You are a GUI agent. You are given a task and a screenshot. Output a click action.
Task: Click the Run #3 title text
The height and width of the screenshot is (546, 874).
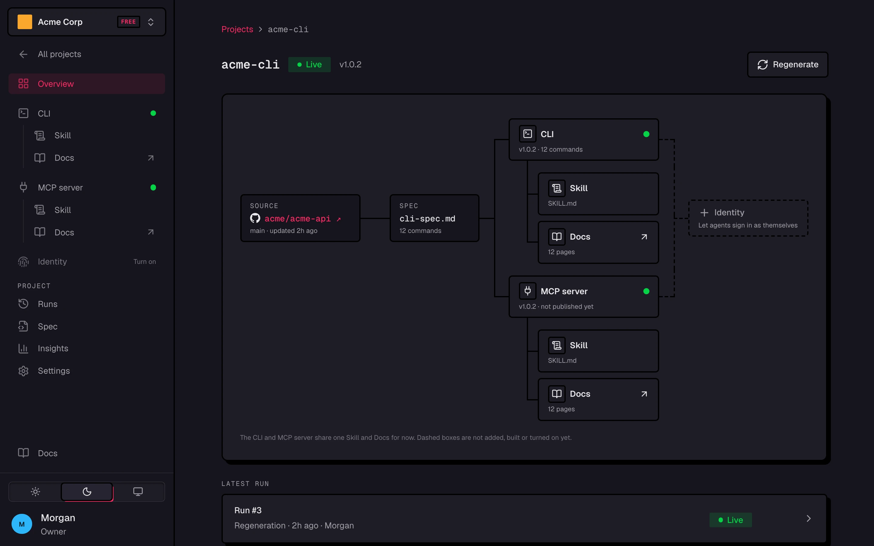248,510
